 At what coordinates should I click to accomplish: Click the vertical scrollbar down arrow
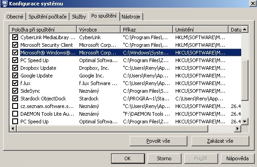pyautogui.click(x=245, y=122)
